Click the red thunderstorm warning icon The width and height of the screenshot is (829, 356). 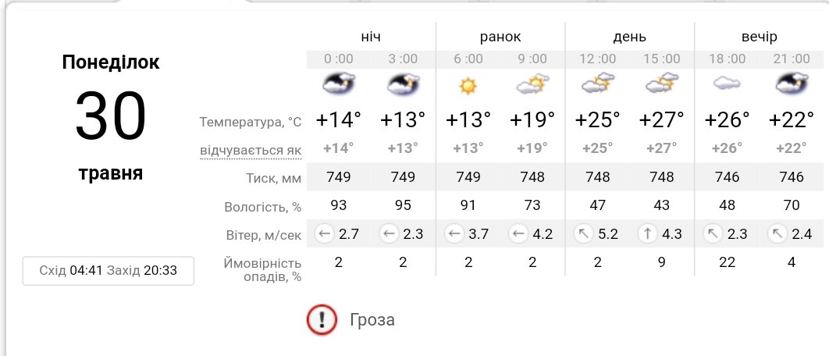(x=321, y=319)
